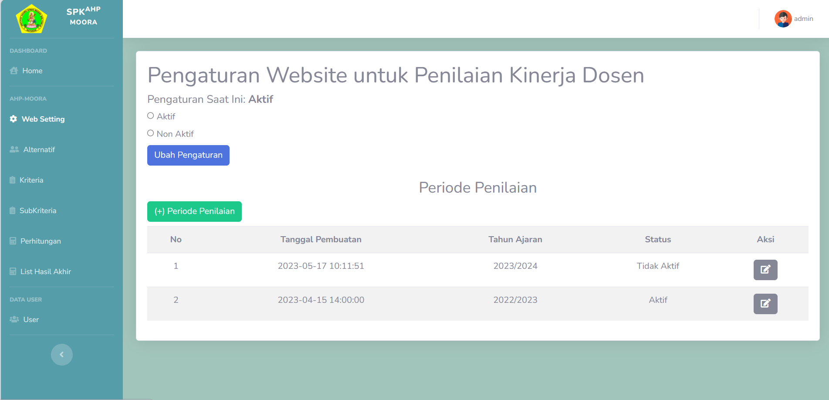Open List Hasil Akhir menu item
The image size is (829, 400).
point(45,271)
